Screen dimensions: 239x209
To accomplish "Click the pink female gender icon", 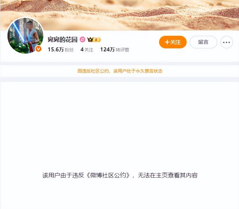I will point(83,39).
